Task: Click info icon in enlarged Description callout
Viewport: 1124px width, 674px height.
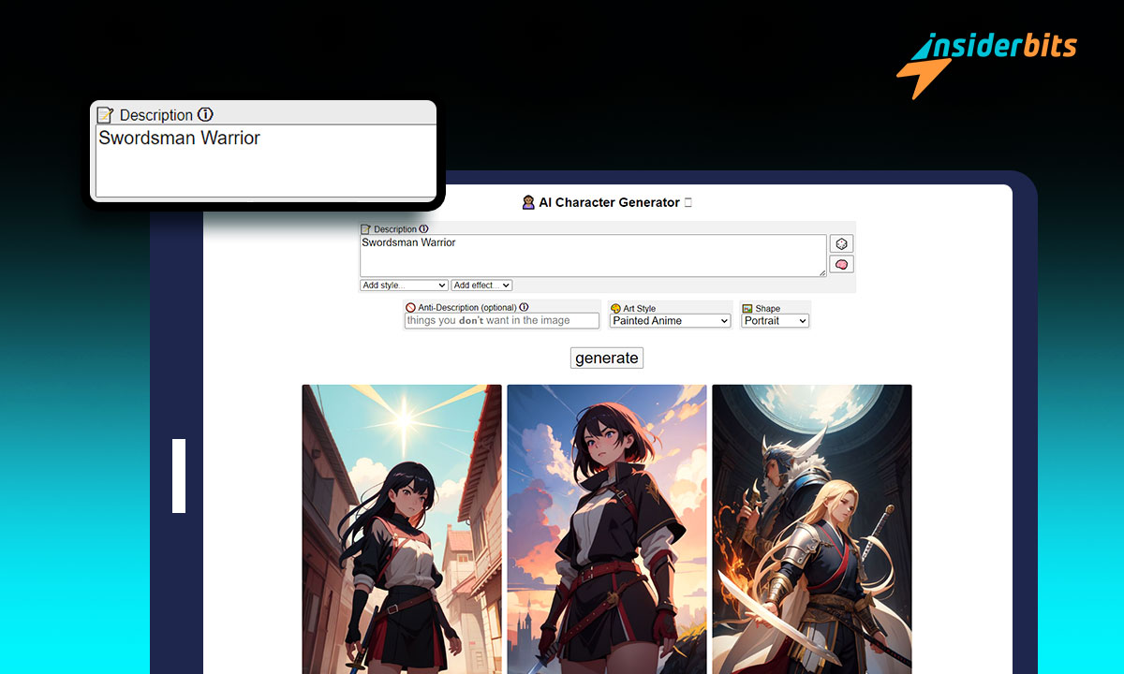Action: pyautogui.click(x=205, y=114)
